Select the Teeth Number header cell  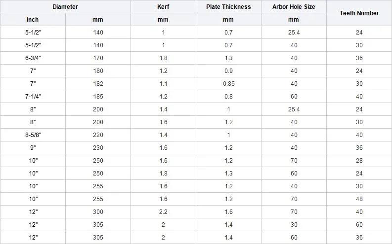tap(359, 13)
